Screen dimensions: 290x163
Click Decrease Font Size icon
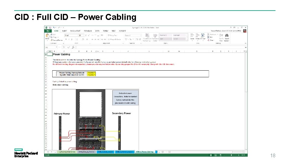click(89, 35)
